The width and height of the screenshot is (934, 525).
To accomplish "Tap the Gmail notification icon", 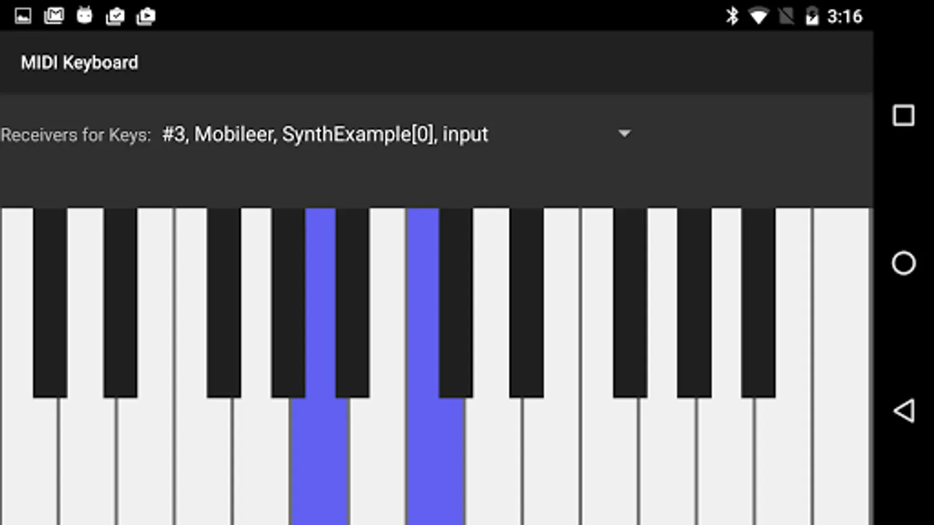I will pyautogui.click(x=54, y=16).
